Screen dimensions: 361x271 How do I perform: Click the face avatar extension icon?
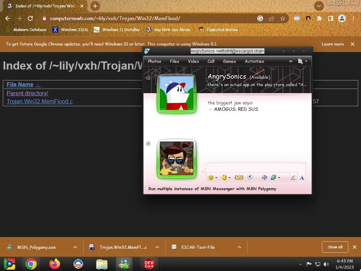(308, 18)
